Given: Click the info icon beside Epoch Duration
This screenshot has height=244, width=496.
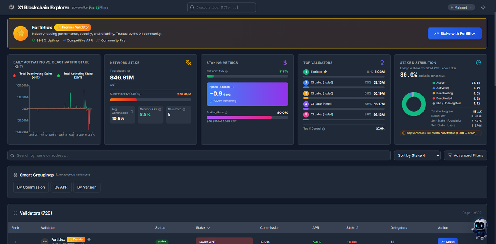Looking at the screenshot, I should pos(232,87).
